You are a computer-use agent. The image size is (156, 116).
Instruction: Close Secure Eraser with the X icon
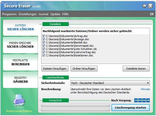tap(150, 6)
